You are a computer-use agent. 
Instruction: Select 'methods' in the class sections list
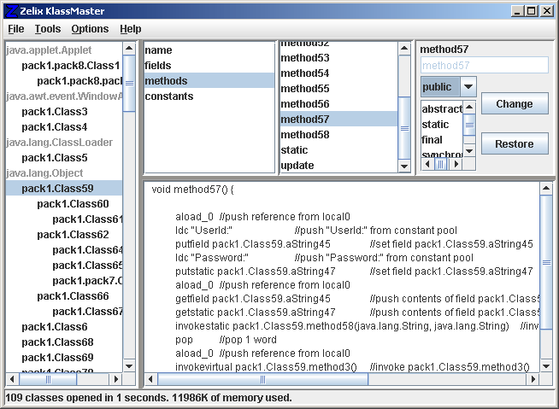click(x=209, y=80)
